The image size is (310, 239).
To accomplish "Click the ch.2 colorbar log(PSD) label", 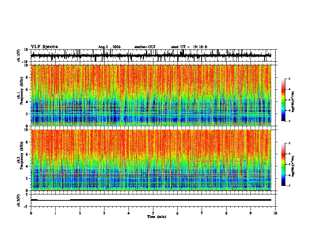I will click(293, 166).
